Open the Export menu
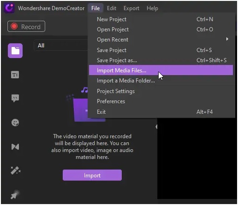 coord(131,8)
